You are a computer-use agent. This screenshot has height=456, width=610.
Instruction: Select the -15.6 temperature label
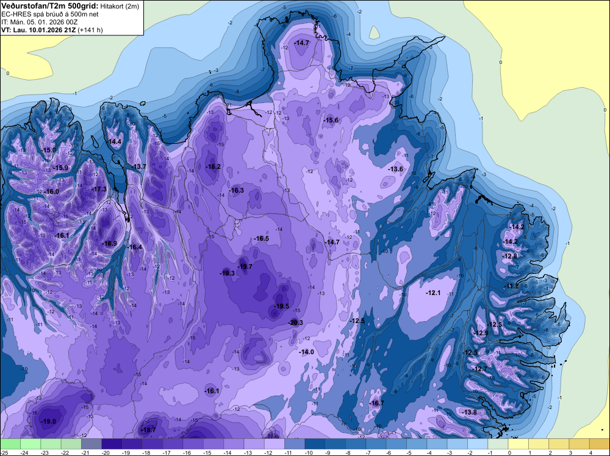[331, 120]
